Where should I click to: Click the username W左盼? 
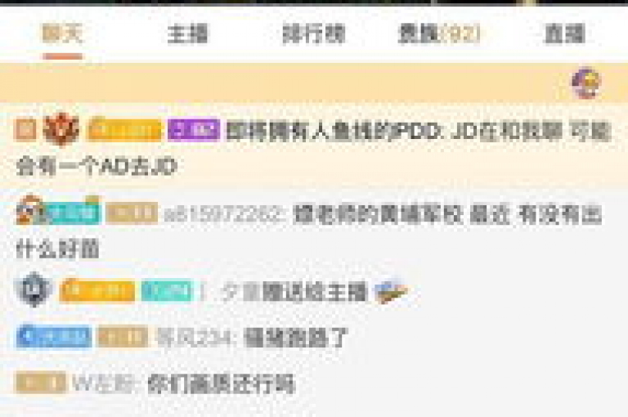(104, 383)
